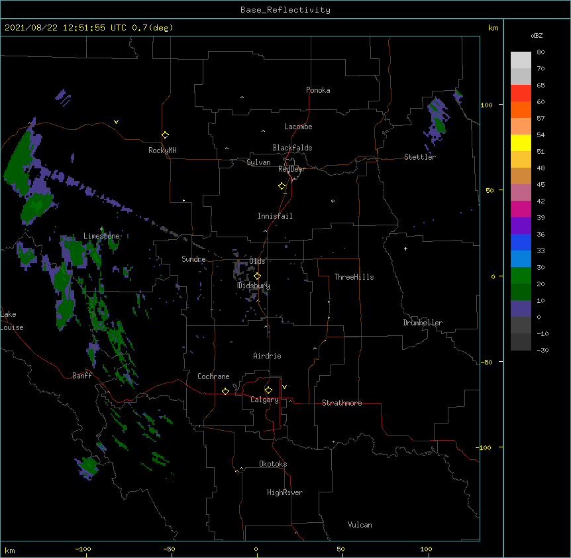
Task: Click the RockyMH label
Action: click(162, 150)
